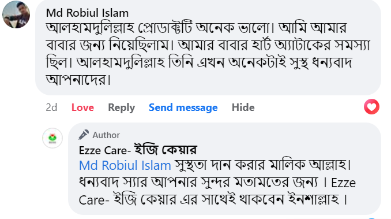Viewport: 391px width, 219px height.
Task: Click the Send message link
Action: tap(183, 107)
